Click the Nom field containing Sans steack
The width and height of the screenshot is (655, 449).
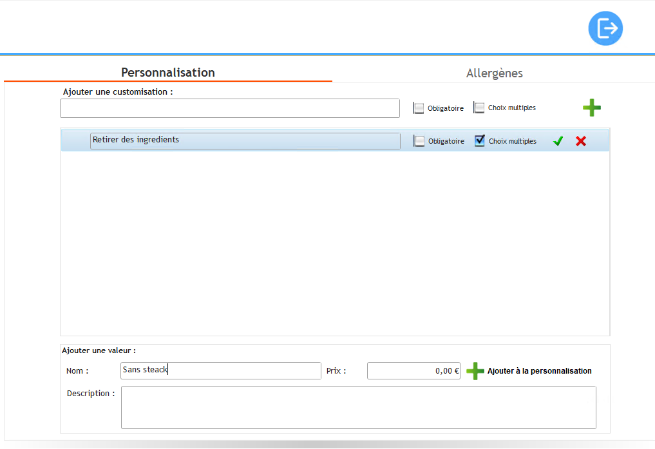[220, 370]
